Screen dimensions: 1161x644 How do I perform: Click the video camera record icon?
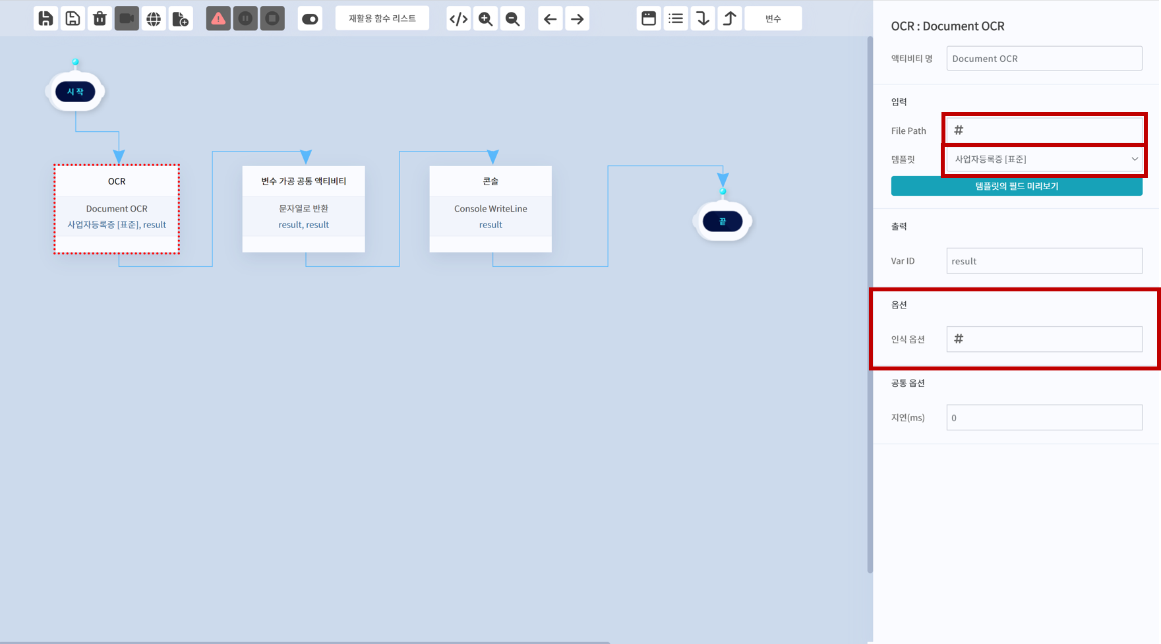click(x=127, y=18)
